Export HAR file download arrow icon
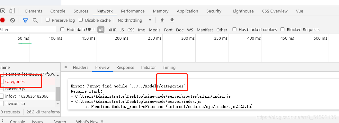 point(172,20)
